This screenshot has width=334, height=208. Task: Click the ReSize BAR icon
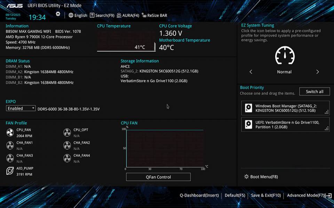click(144, 15)
